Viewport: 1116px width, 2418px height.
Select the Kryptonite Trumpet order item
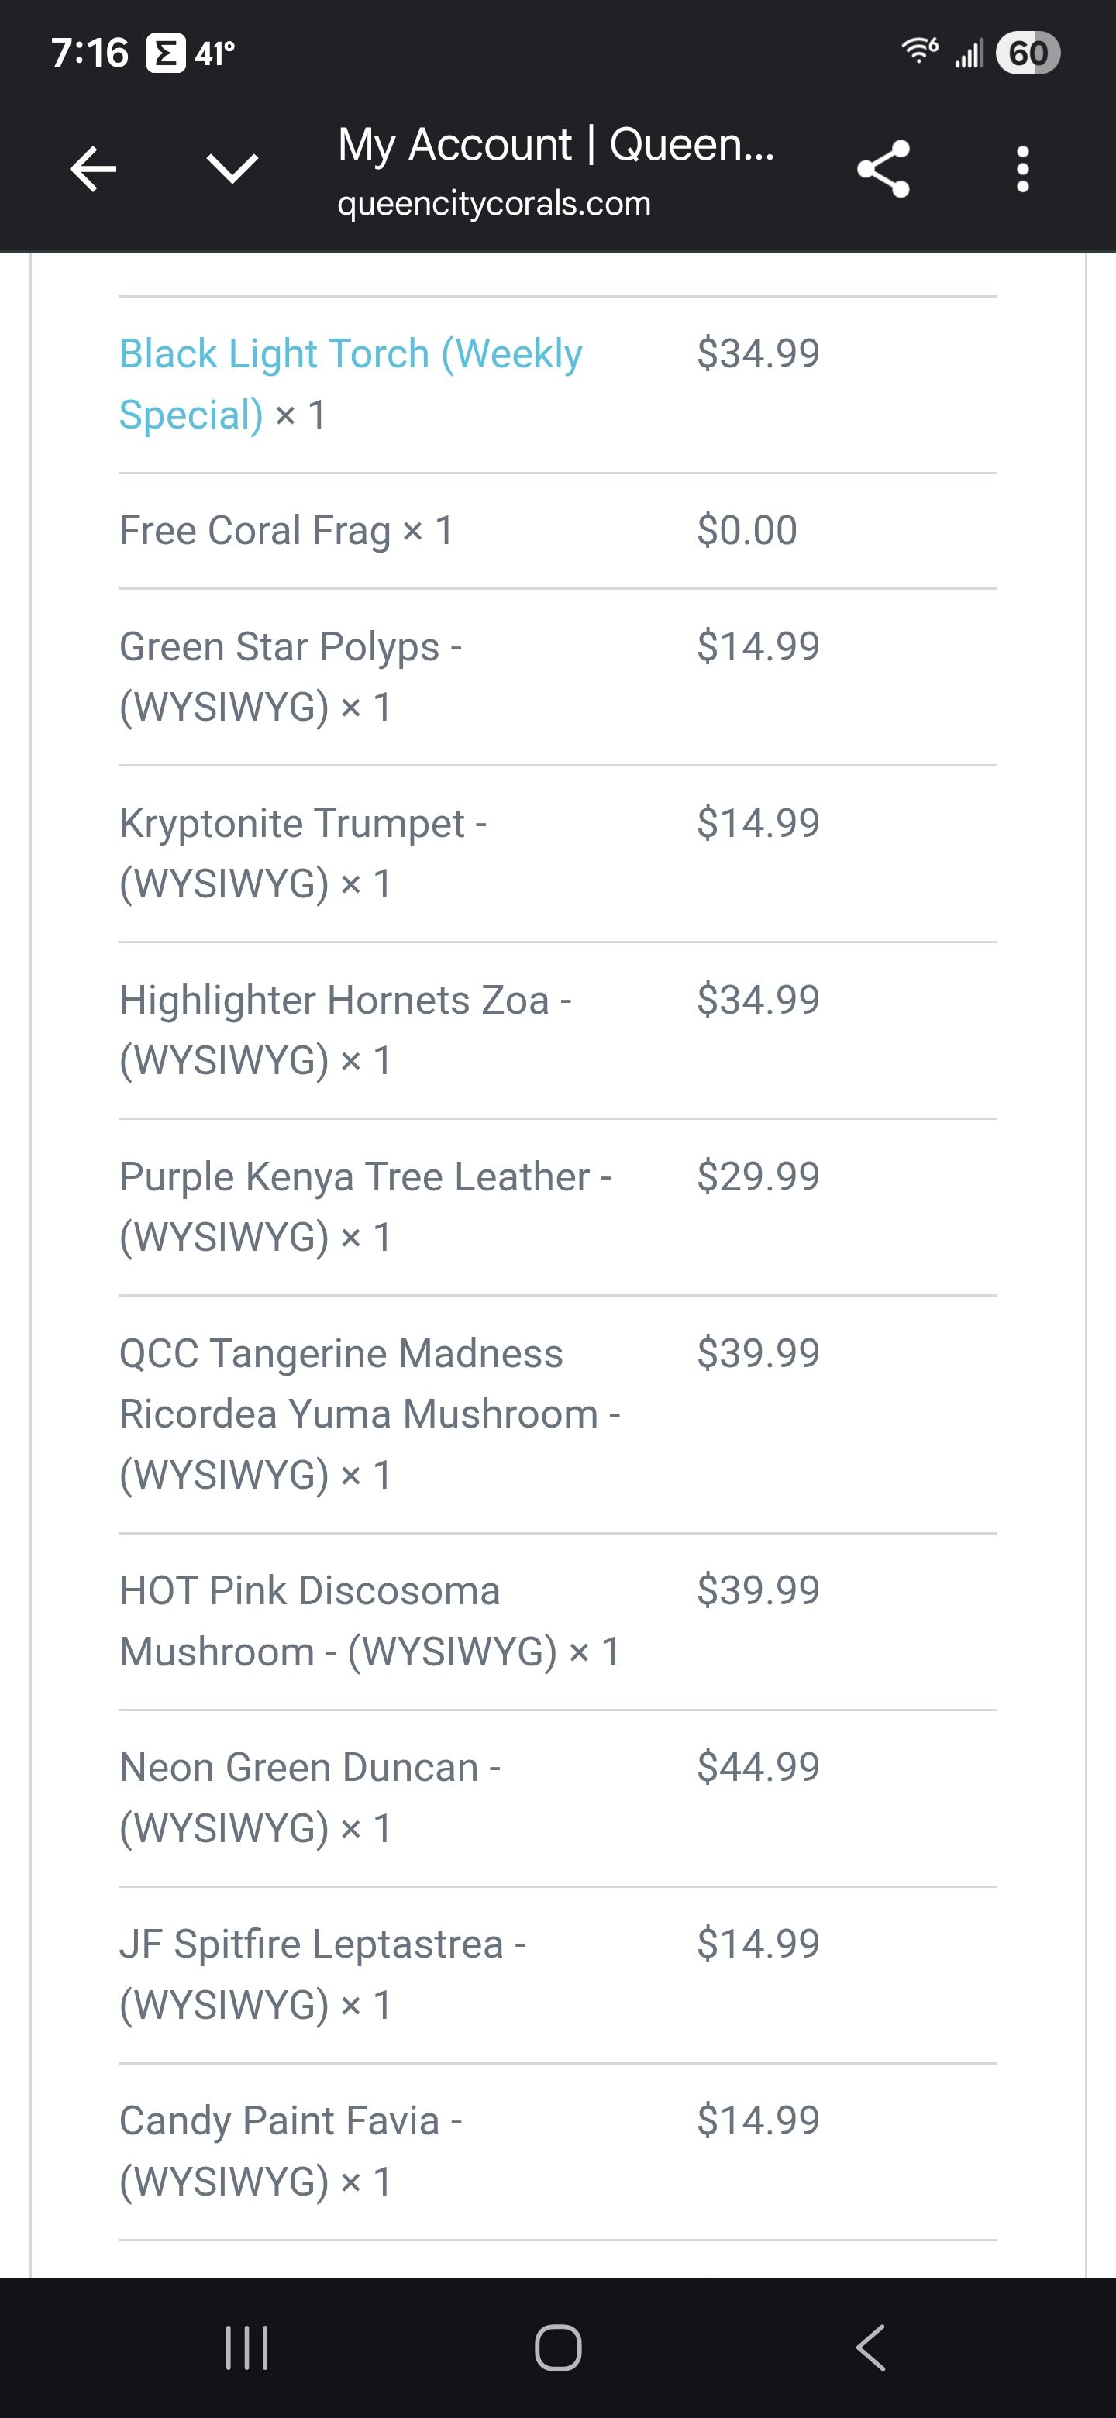click(302, 853)
